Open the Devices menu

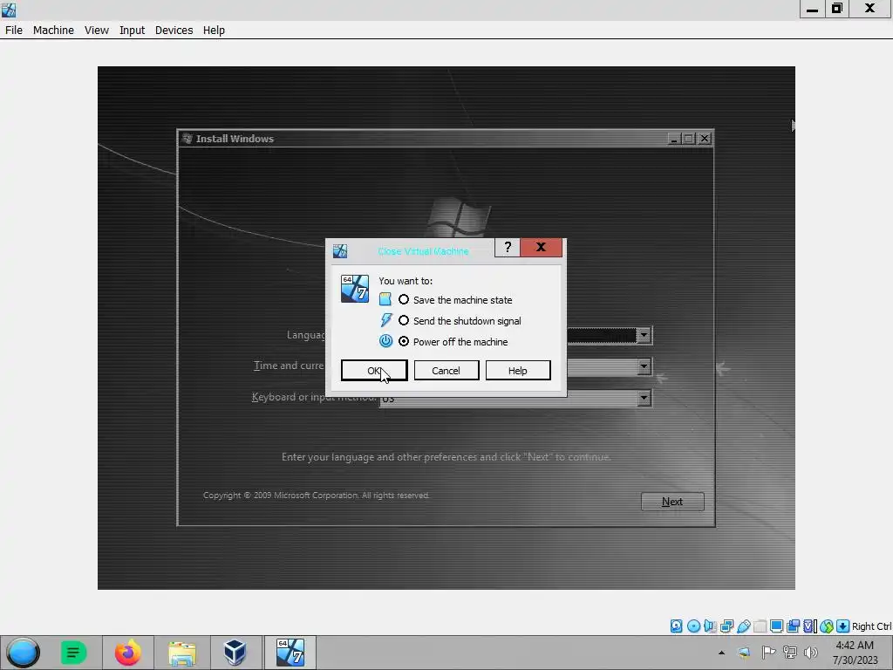pyautogui.click(x=174, y=31)
